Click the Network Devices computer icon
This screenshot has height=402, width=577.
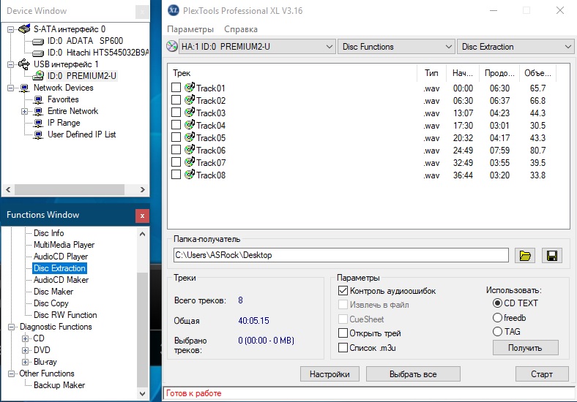coord(24,88)
